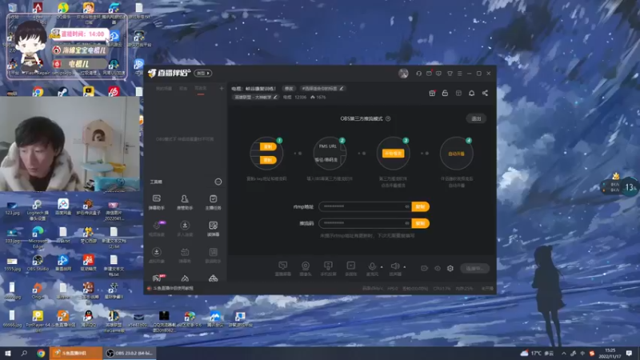Click the share icon in header
The image size is (640, 360).
click(485, 93)
